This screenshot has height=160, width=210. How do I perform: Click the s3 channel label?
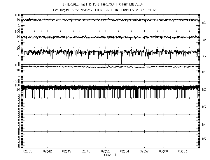[x=204, y=56]
